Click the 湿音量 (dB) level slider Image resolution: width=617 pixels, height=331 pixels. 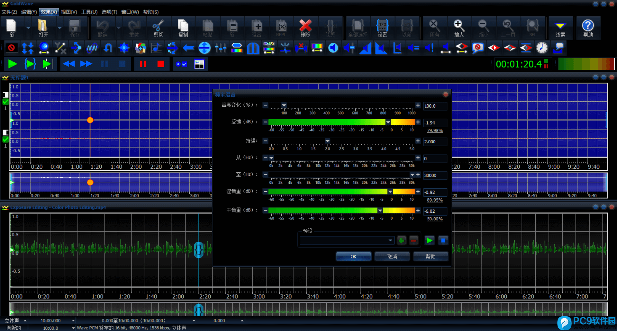pyautogui.click(x=341, y=192)
